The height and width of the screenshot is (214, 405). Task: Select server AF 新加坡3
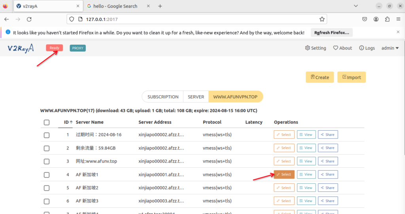click(x=284, y=201)
